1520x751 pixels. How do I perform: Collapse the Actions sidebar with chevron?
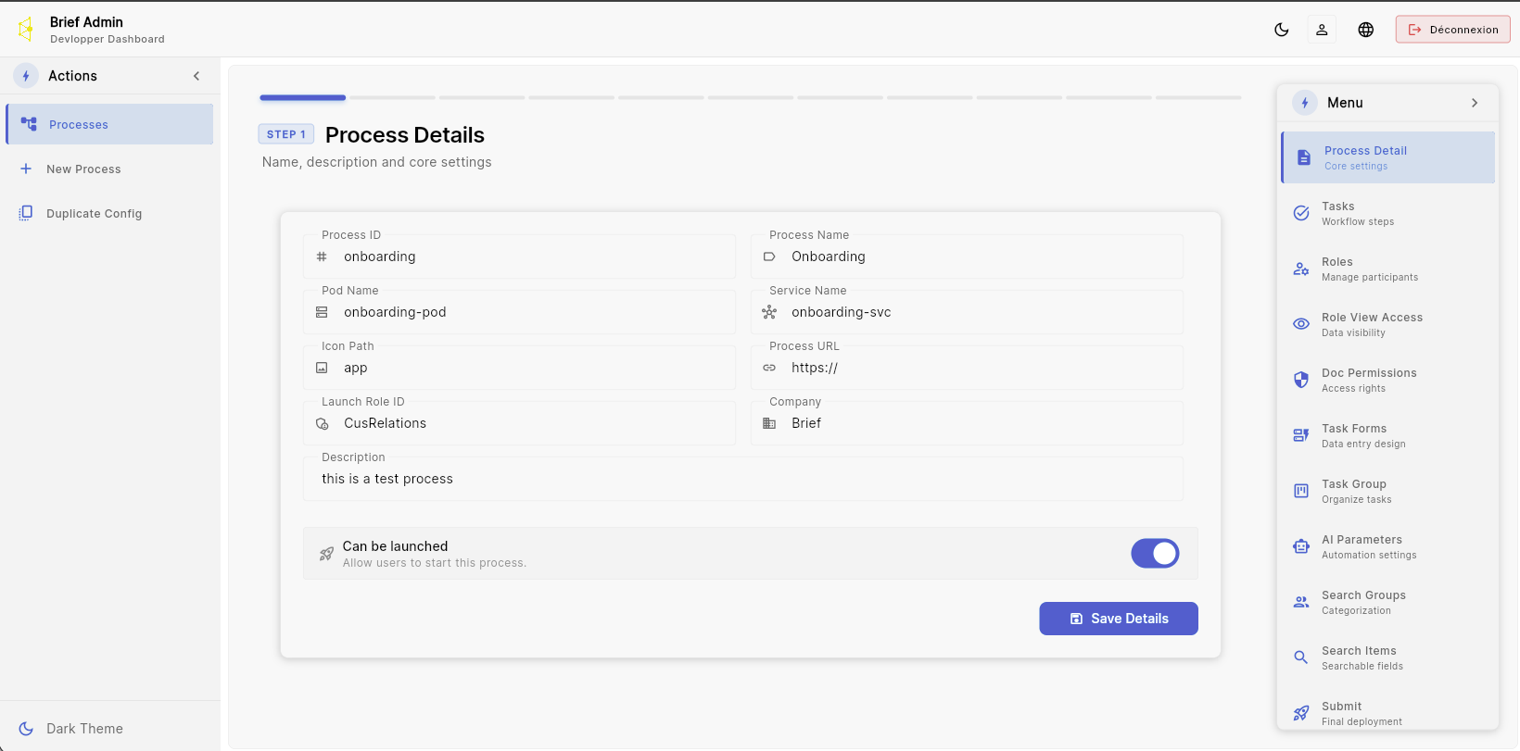(196, 76)
